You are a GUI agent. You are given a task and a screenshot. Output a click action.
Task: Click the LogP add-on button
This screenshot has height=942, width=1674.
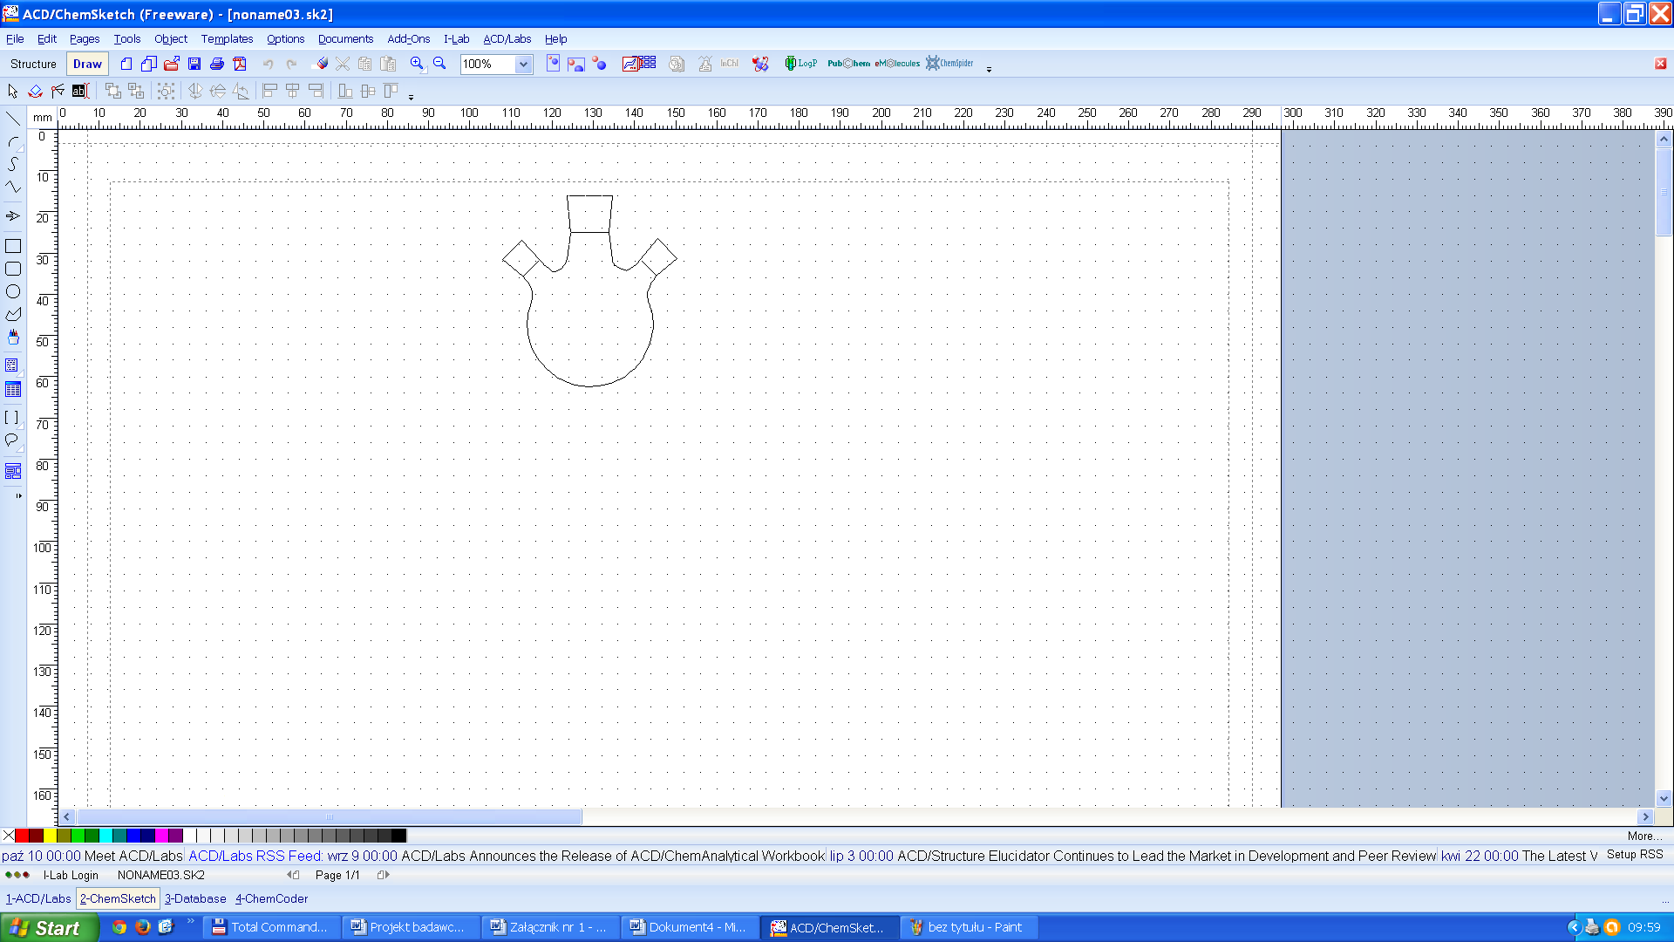800,64
